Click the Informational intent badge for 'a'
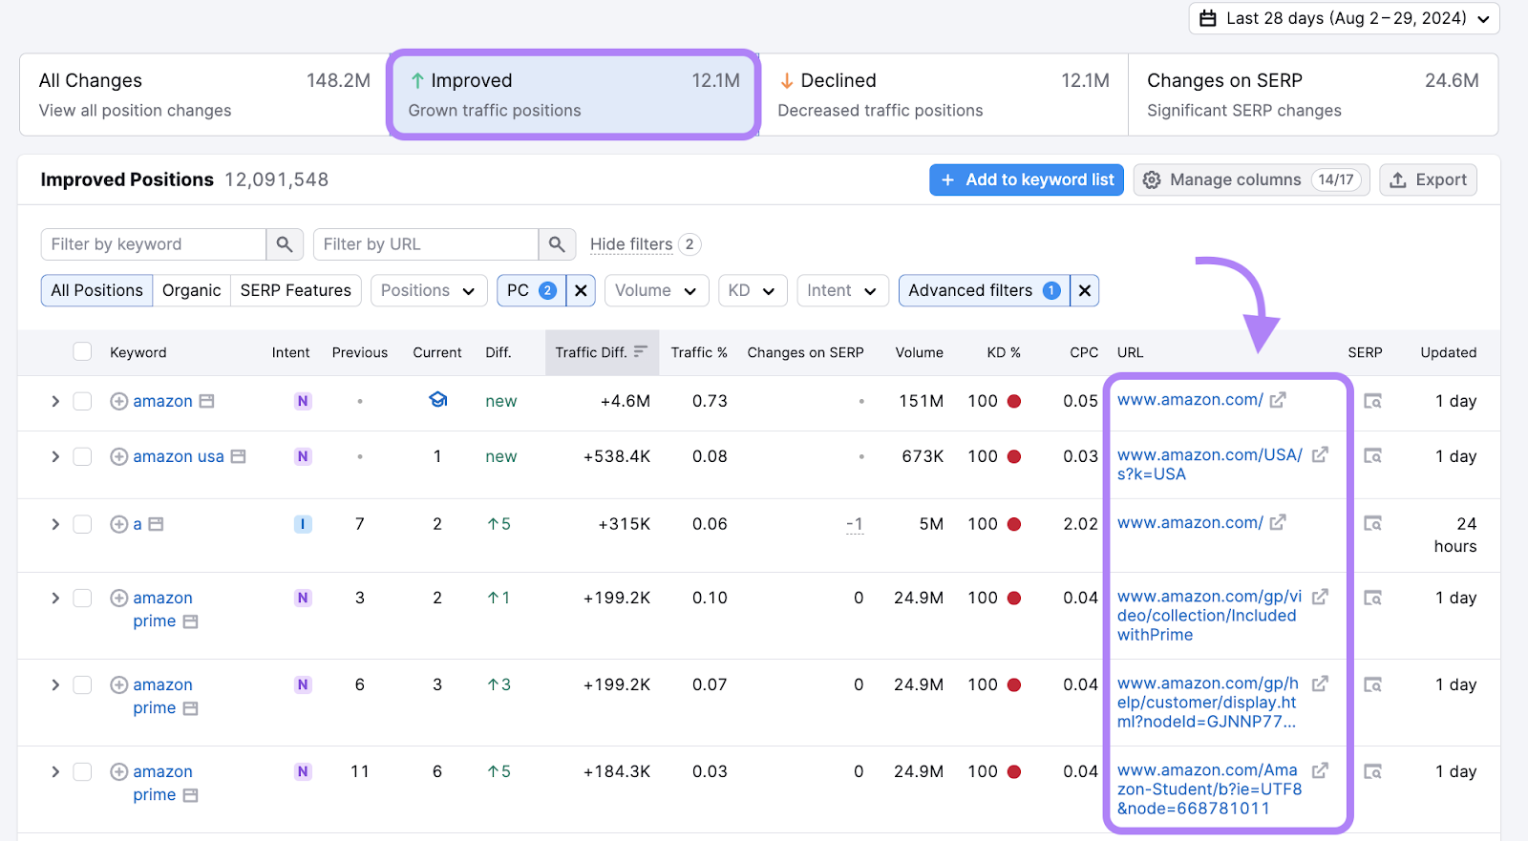 tap(303, 524)
